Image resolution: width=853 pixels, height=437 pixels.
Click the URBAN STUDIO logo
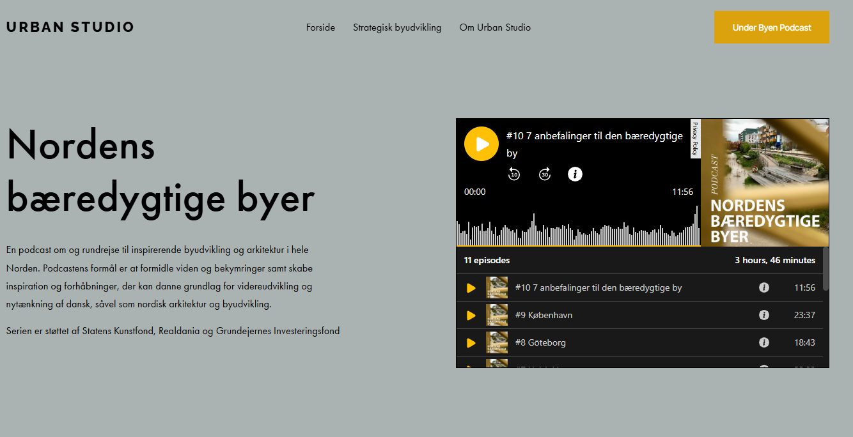point(70,27)
